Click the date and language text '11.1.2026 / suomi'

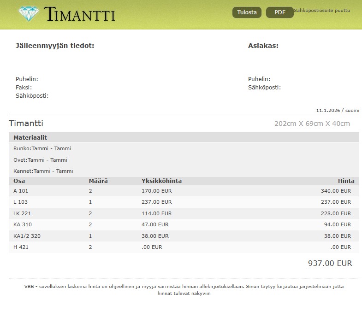pyautogui.click(x=337, y=111)
